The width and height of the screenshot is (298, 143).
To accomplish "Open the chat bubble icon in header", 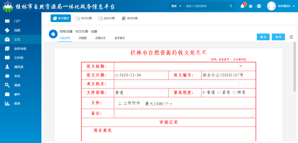I will 259,6.
